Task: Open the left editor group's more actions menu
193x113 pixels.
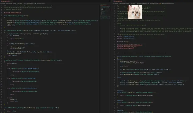Action: (x=109, y=1)
